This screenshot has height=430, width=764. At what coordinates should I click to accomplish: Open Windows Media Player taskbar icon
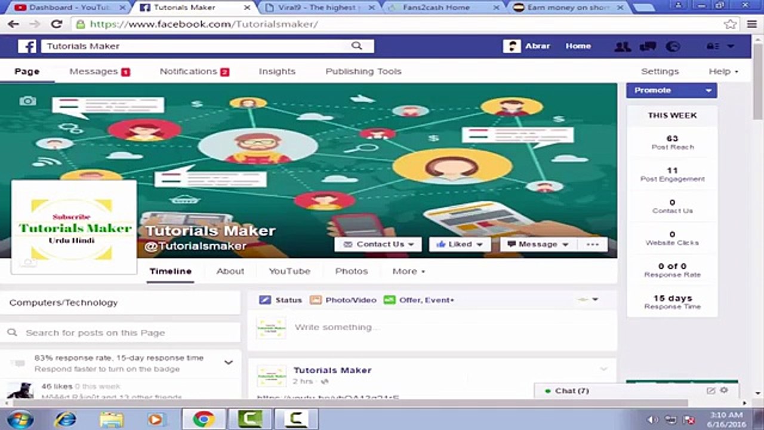(156, 419)
